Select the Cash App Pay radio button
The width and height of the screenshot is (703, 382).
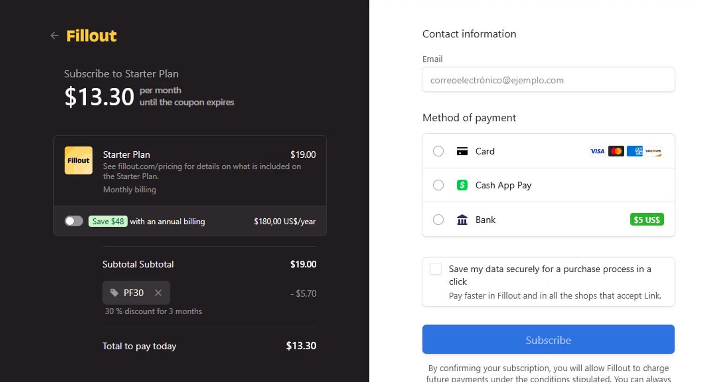(438, 185)
